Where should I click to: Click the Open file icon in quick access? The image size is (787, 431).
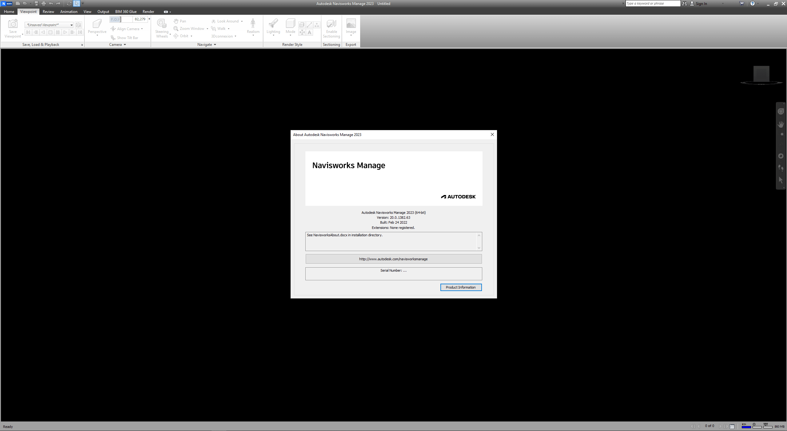pos(25,3)
